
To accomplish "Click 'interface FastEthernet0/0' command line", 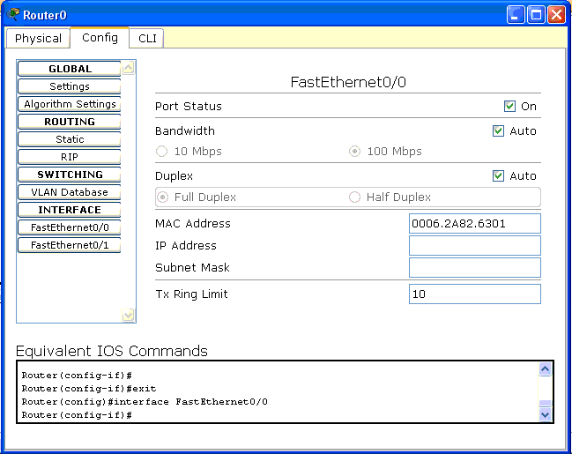I will 190,402.
